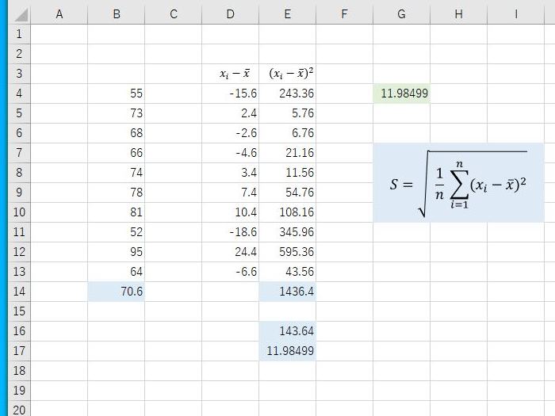Viewport: 555px width, 416px height.
Task: Select column A header
Action: pos(59,14)
